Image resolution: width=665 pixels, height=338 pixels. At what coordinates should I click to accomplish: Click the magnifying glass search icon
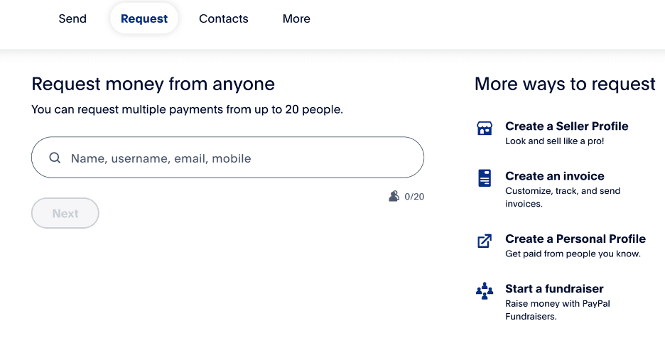(x=55, y=158)
